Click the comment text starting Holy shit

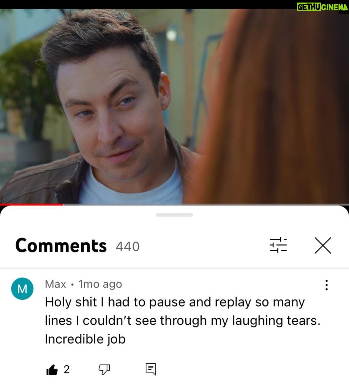[183, 321]
